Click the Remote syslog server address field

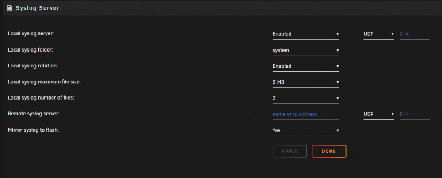pos(305,115)
